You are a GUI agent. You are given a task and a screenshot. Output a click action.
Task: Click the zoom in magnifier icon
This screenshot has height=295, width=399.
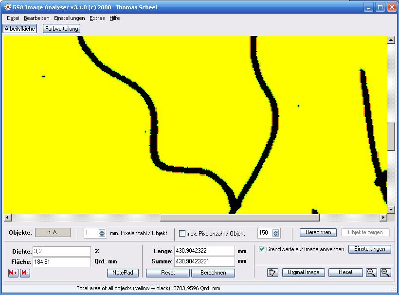pos(371,273)
